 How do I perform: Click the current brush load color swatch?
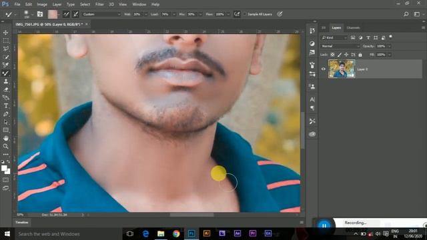[x=53, y=14]
